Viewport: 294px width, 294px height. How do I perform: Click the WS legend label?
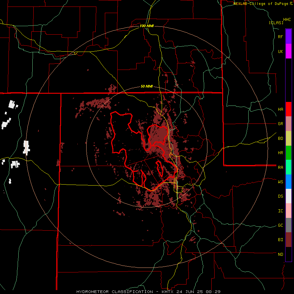[280, 182]
